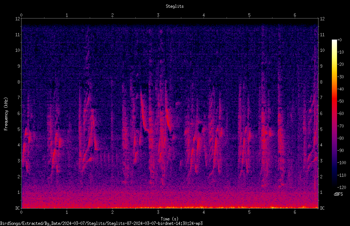Image resolution: width=350 pixels, height=226 pixels.
Task: Click the 5 kHz left frequency label
Action: pyautogui.click(x=19, y=129)
